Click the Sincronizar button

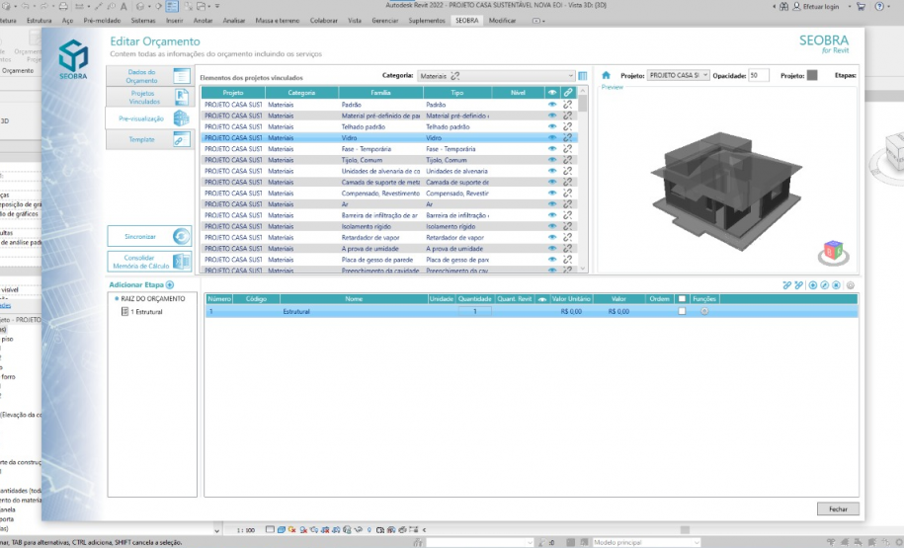(149, 236)
